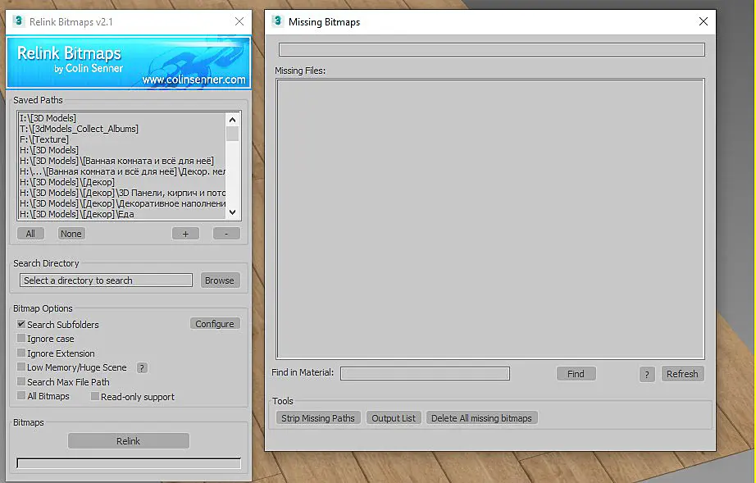Screen dimensions: 756x483
Task: Click the Find button
Action: pyautogui.click(x=576, y=374)
